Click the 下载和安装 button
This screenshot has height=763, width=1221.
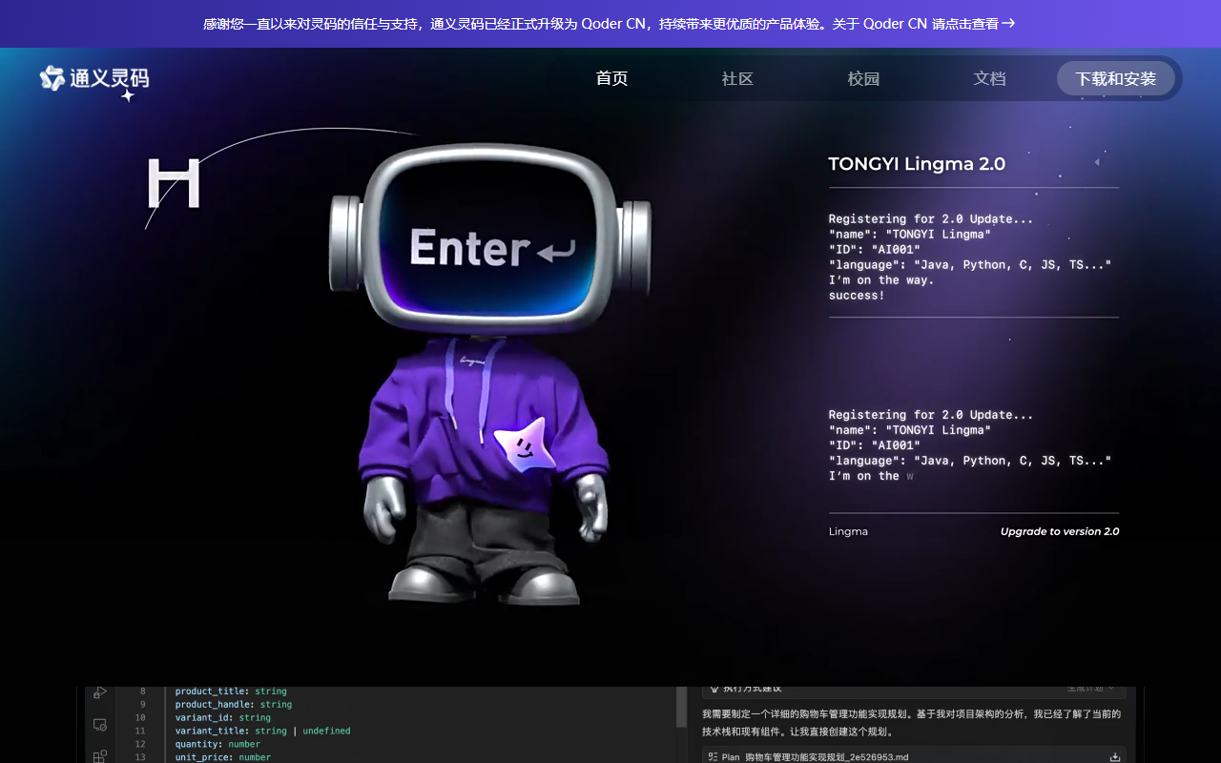click(1116, 78)
